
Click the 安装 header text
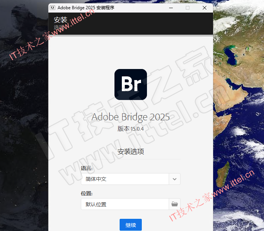coord(61,20)
